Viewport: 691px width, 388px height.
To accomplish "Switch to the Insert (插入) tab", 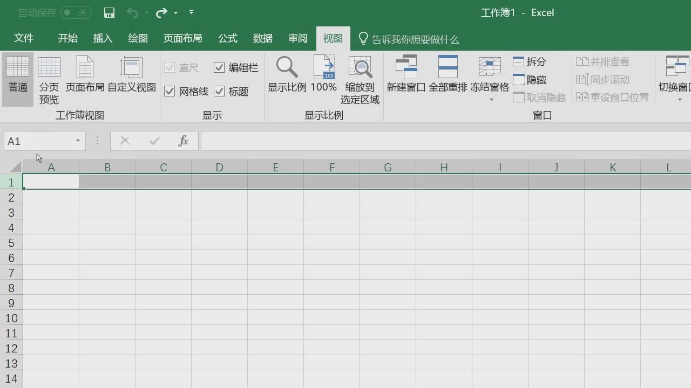I will click(103, 38).
